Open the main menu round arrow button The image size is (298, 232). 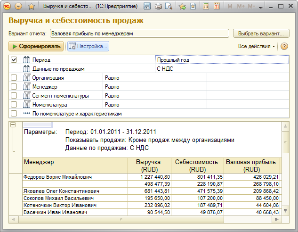coord(18,7)
